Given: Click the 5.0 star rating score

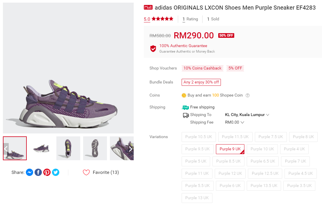Looking at the screenshot, I should tap(147, 19).
